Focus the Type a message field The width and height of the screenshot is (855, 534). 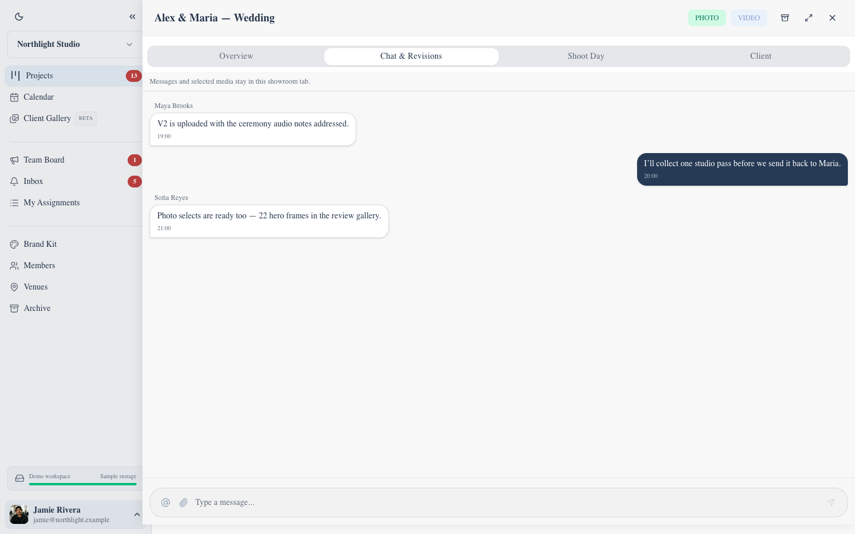pos(506,503)
